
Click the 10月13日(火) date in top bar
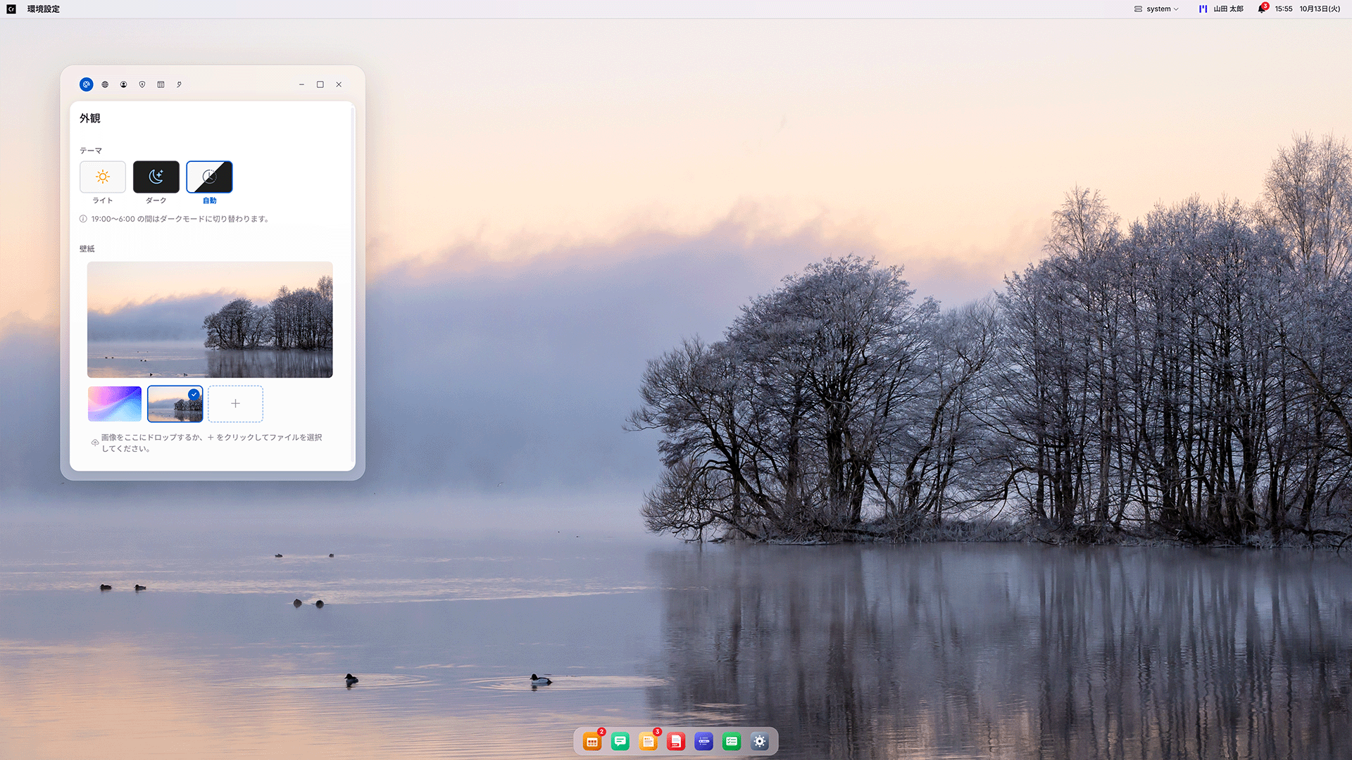point(1320,9)
